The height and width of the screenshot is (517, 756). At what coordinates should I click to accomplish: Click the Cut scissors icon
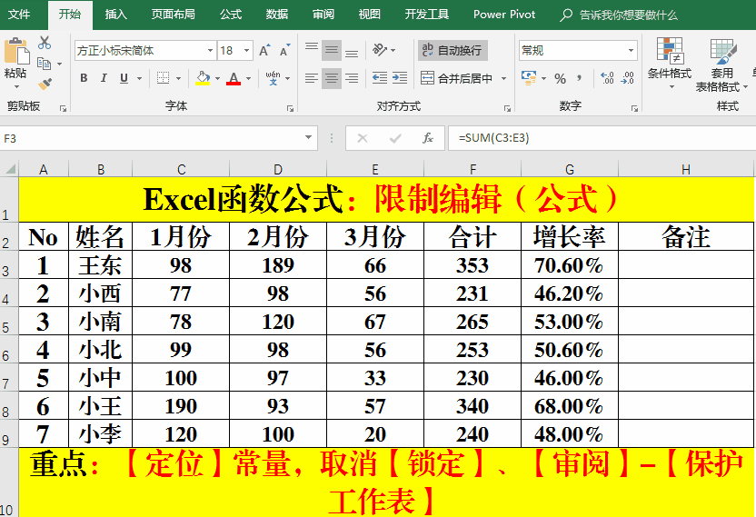click(45, 43)
